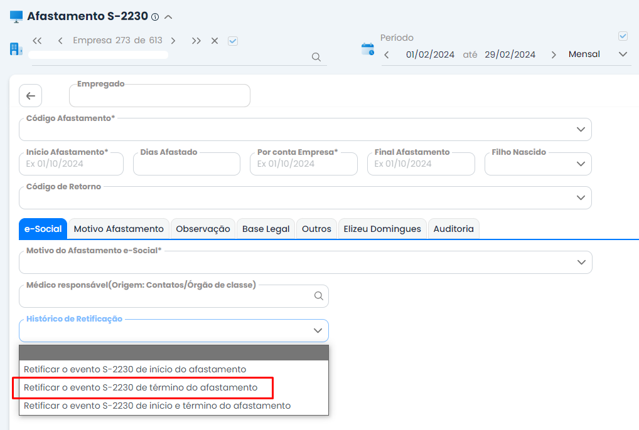The image size is (639, 430).
Task: Open the Médico responsável search magnifier
Action: tap(319, 296)
